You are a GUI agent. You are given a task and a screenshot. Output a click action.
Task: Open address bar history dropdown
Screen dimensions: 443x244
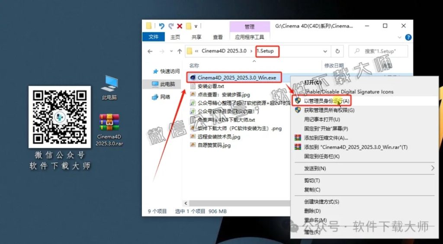[x=325, y=51]
